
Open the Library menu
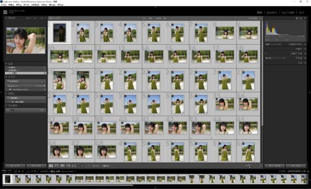[x=19, y=4]
